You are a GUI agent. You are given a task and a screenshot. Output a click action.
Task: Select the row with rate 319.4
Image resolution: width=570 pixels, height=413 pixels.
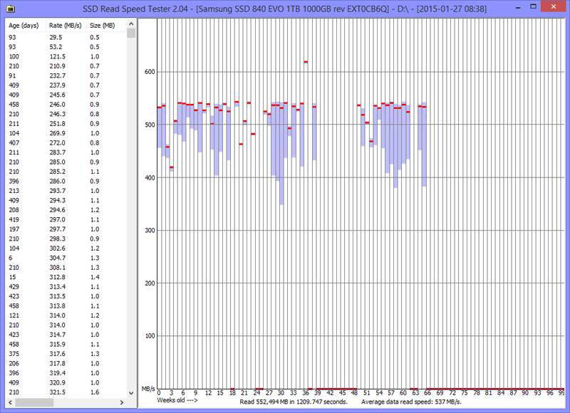pos(66,373)
